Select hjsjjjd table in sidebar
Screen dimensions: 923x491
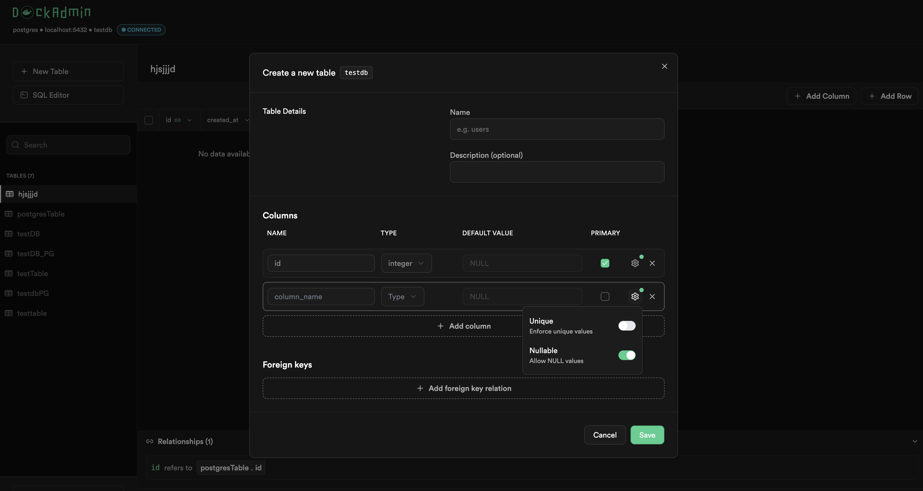pos(68,194)
